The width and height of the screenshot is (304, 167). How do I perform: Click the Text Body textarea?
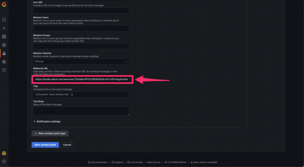[x=81, y=111]
